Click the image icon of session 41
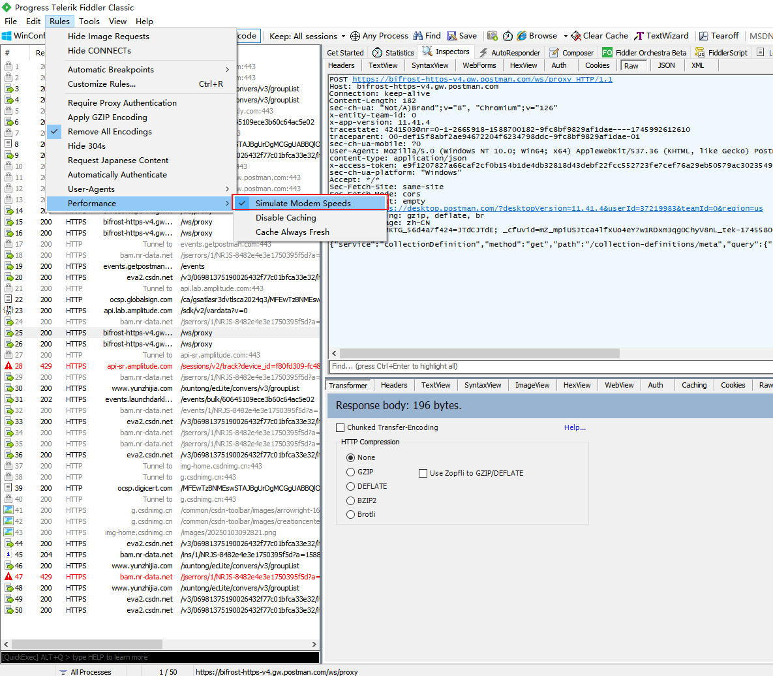The image size is (773, 676). [8, 510]
